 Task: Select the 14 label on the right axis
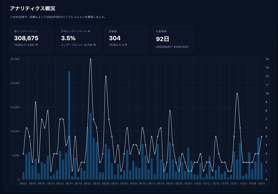[x=267, y=59]
